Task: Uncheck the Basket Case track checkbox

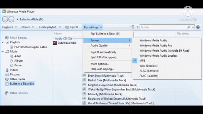Action: point(84,80)
